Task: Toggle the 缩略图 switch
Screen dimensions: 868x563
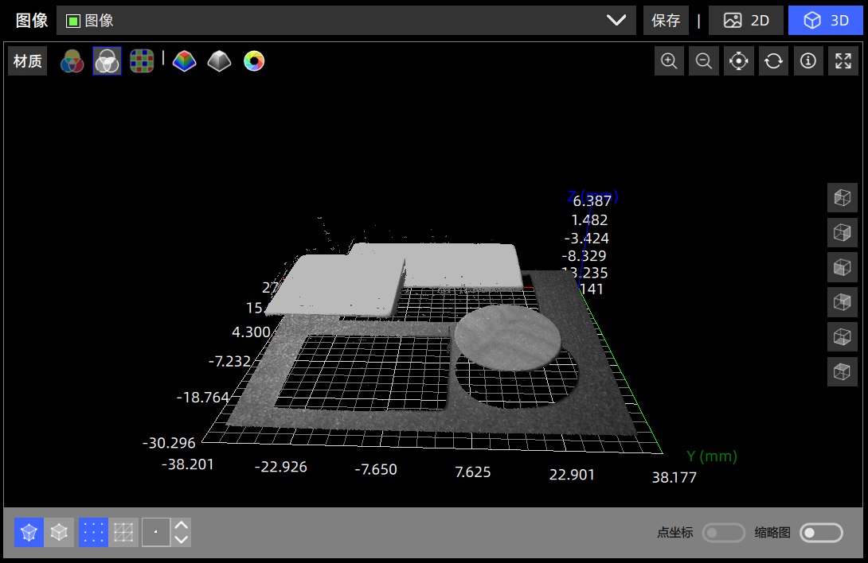Action: (x=822, y=533)
